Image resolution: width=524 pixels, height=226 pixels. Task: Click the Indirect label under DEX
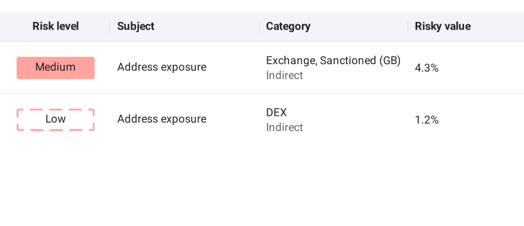[x=284, y=128]
